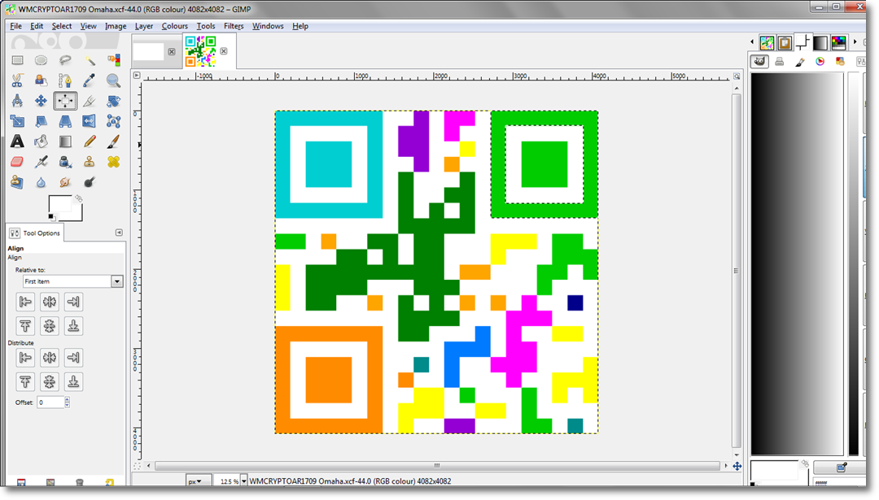
Task: Select the Pencil tool
Action: coord(90,141)
